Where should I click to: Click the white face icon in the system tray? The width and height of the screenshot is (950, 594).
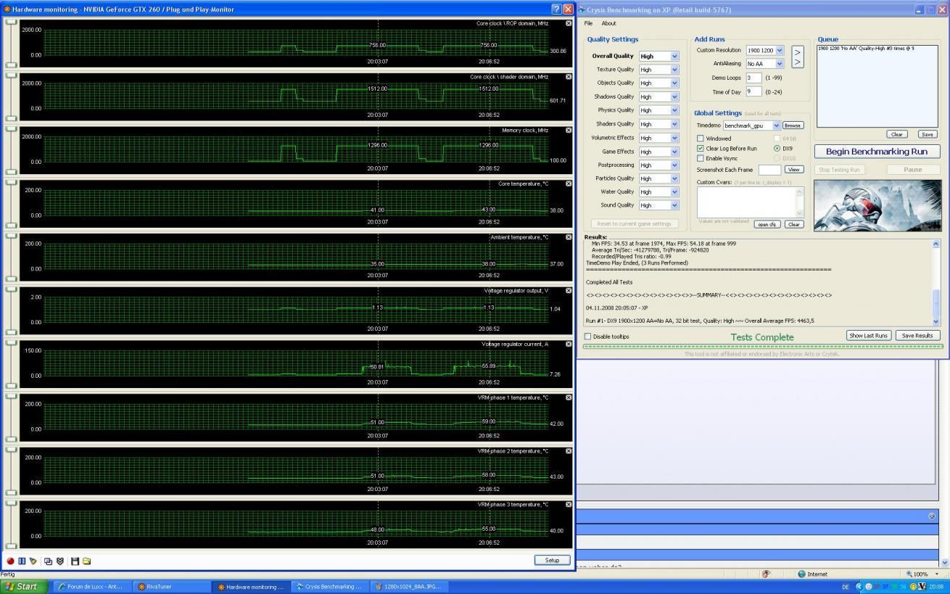[x=868, y=587]
